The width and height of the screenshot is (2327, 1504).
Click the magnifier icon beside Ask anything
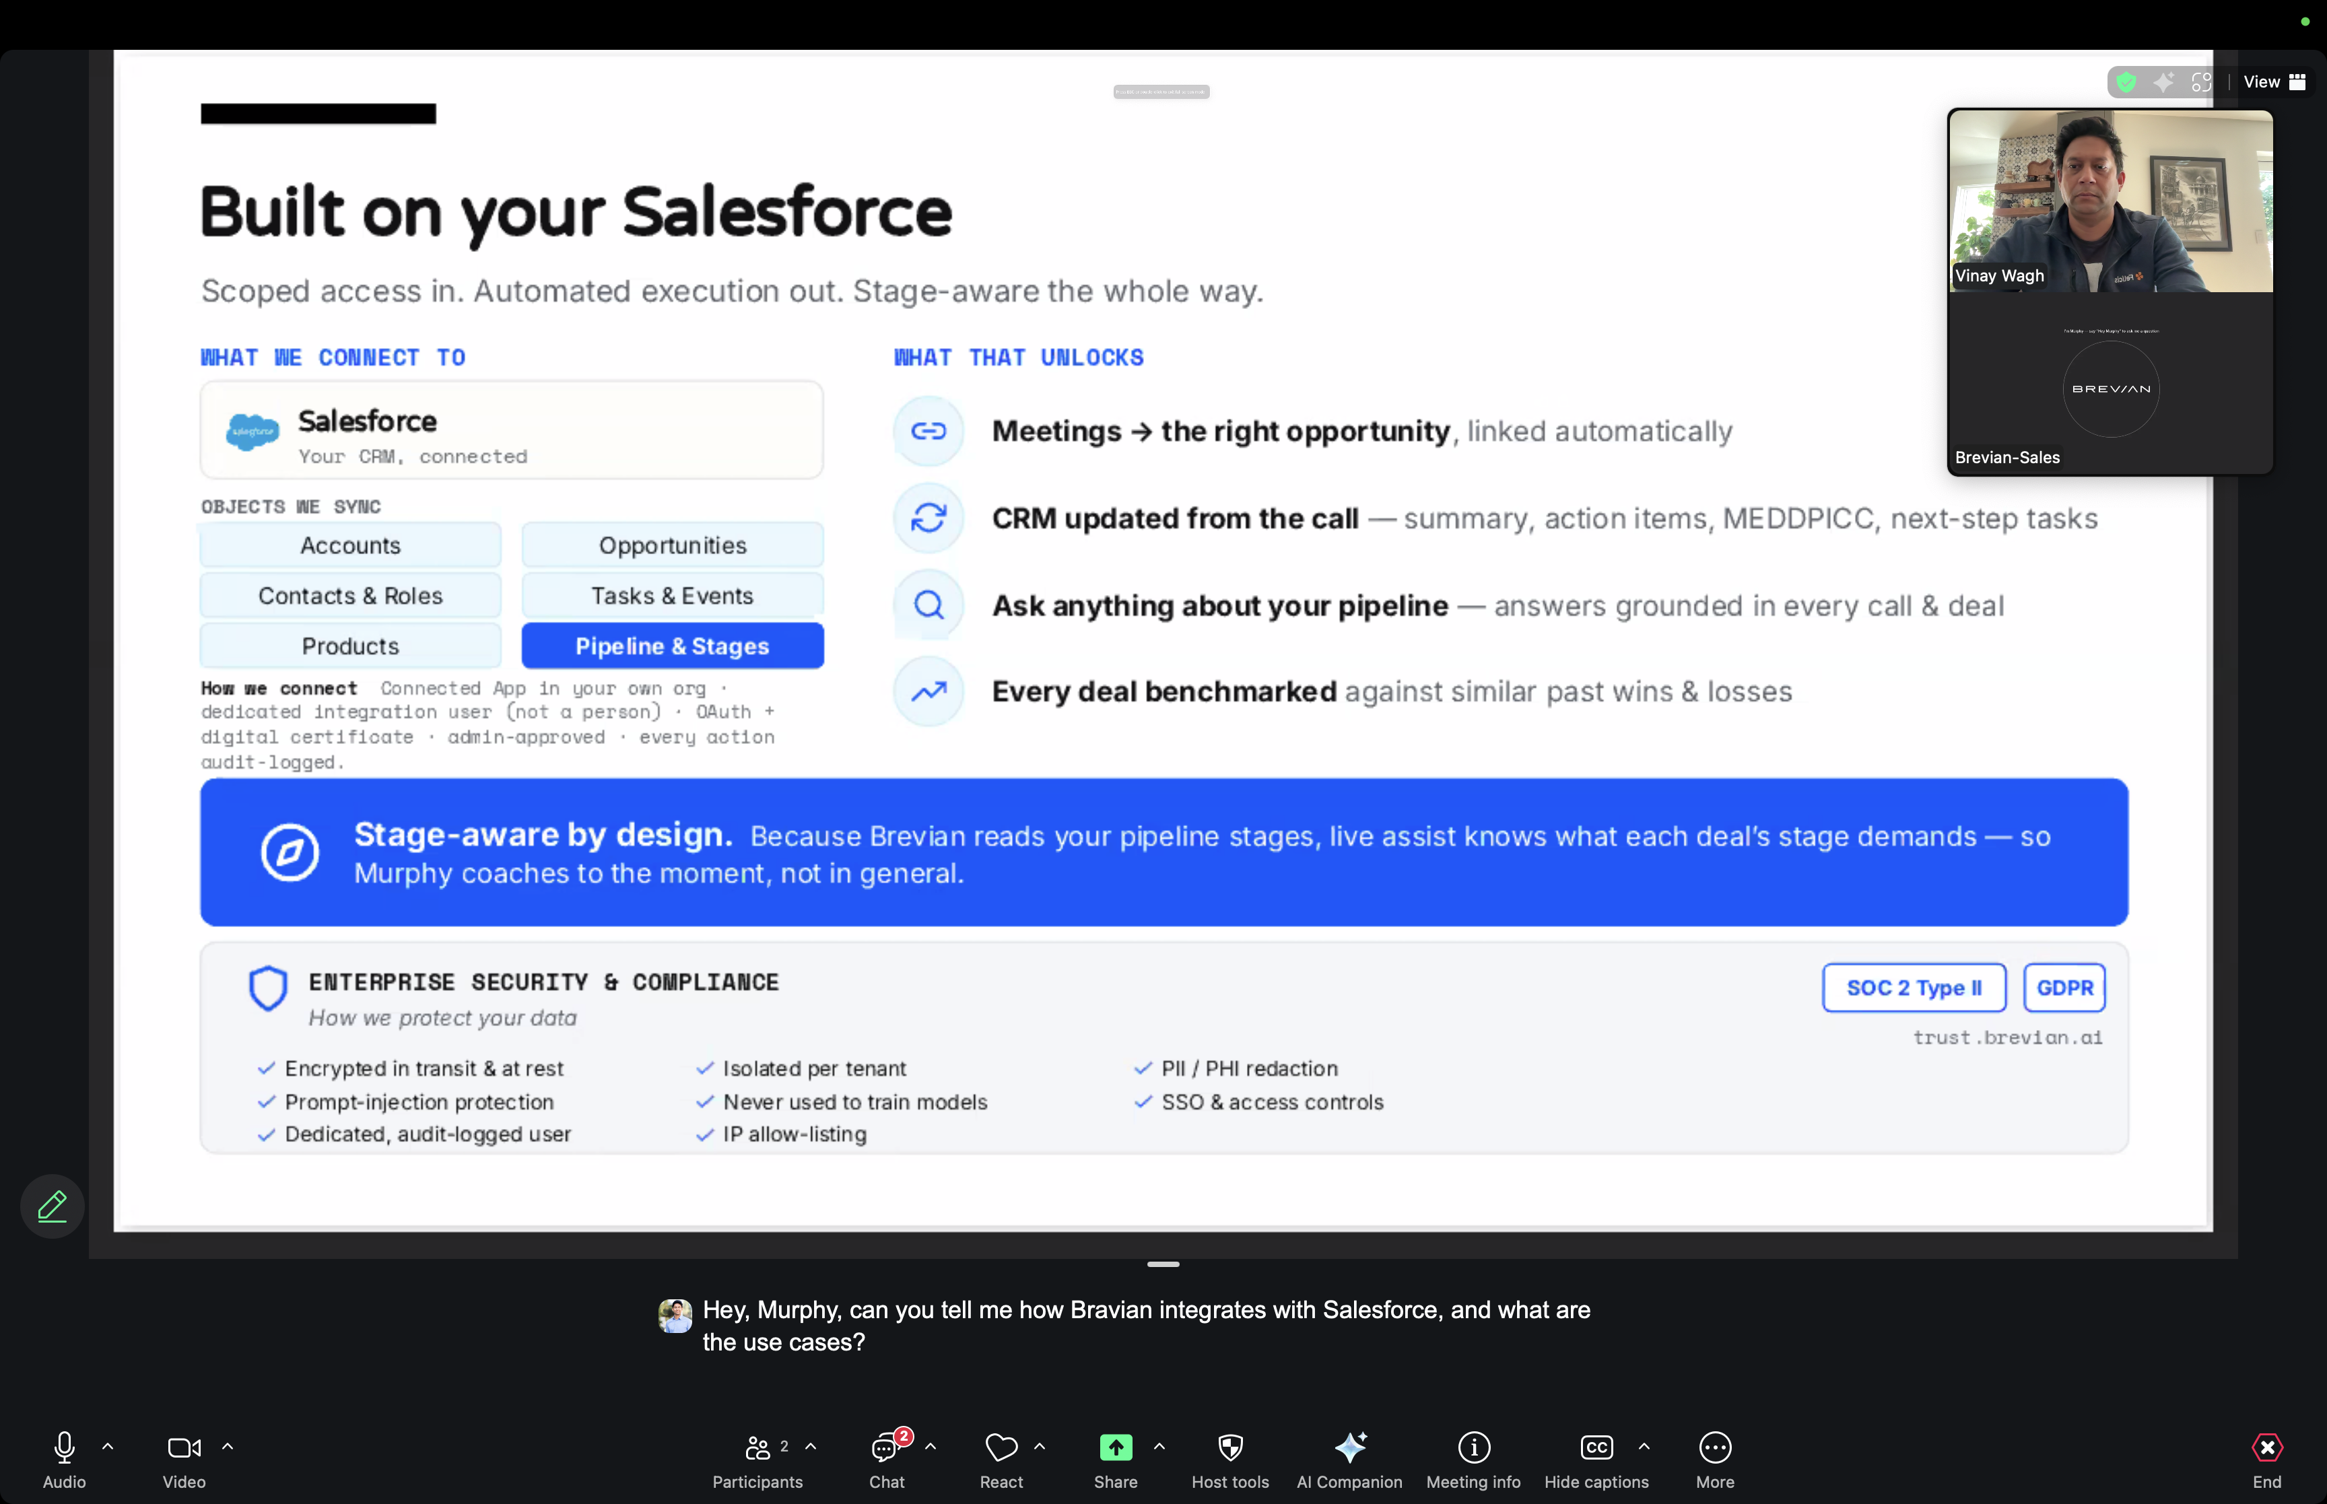click(929, 605)
